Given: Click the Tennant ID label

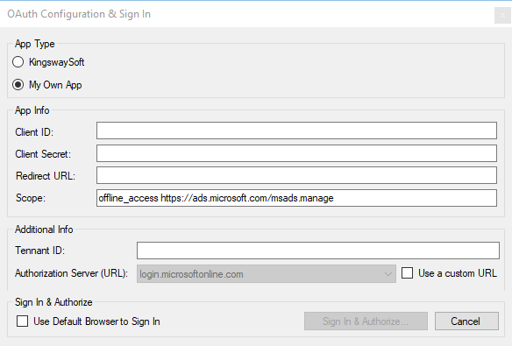Looking at the screenshot, I should [39, 251].
